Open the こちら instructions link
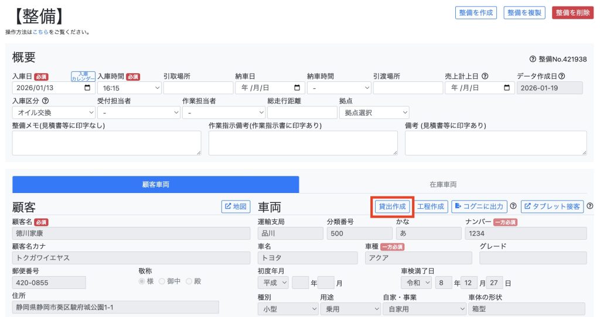The height and width of the screenshot is (317, 600). coord(40,32)
